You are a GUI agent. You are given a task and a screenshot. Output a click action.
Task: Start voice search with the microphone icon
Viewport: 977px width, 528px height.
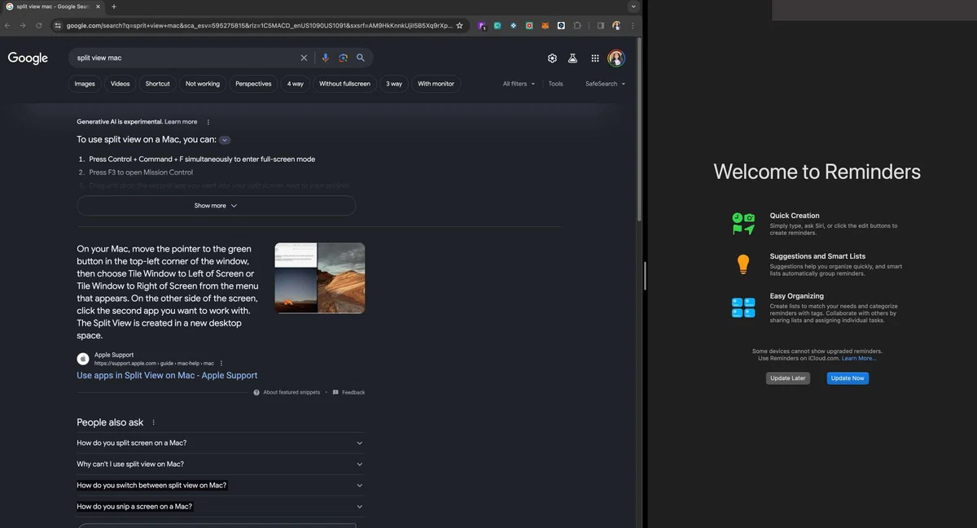coord(326,58)
